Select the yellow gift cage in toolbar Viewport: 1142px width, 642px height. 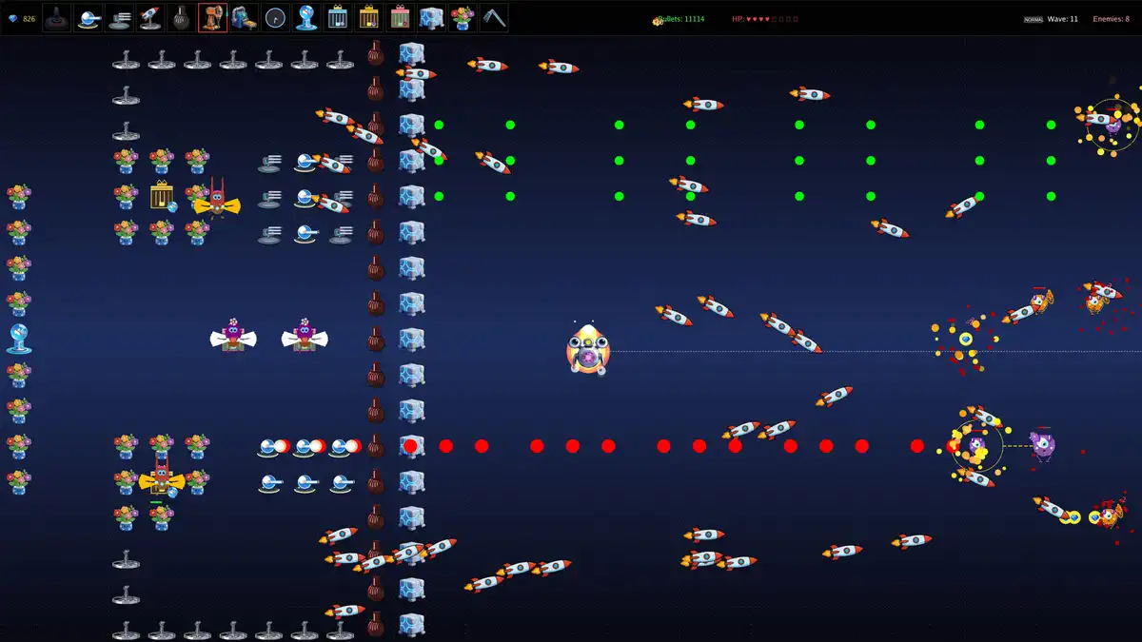point(368,17)
